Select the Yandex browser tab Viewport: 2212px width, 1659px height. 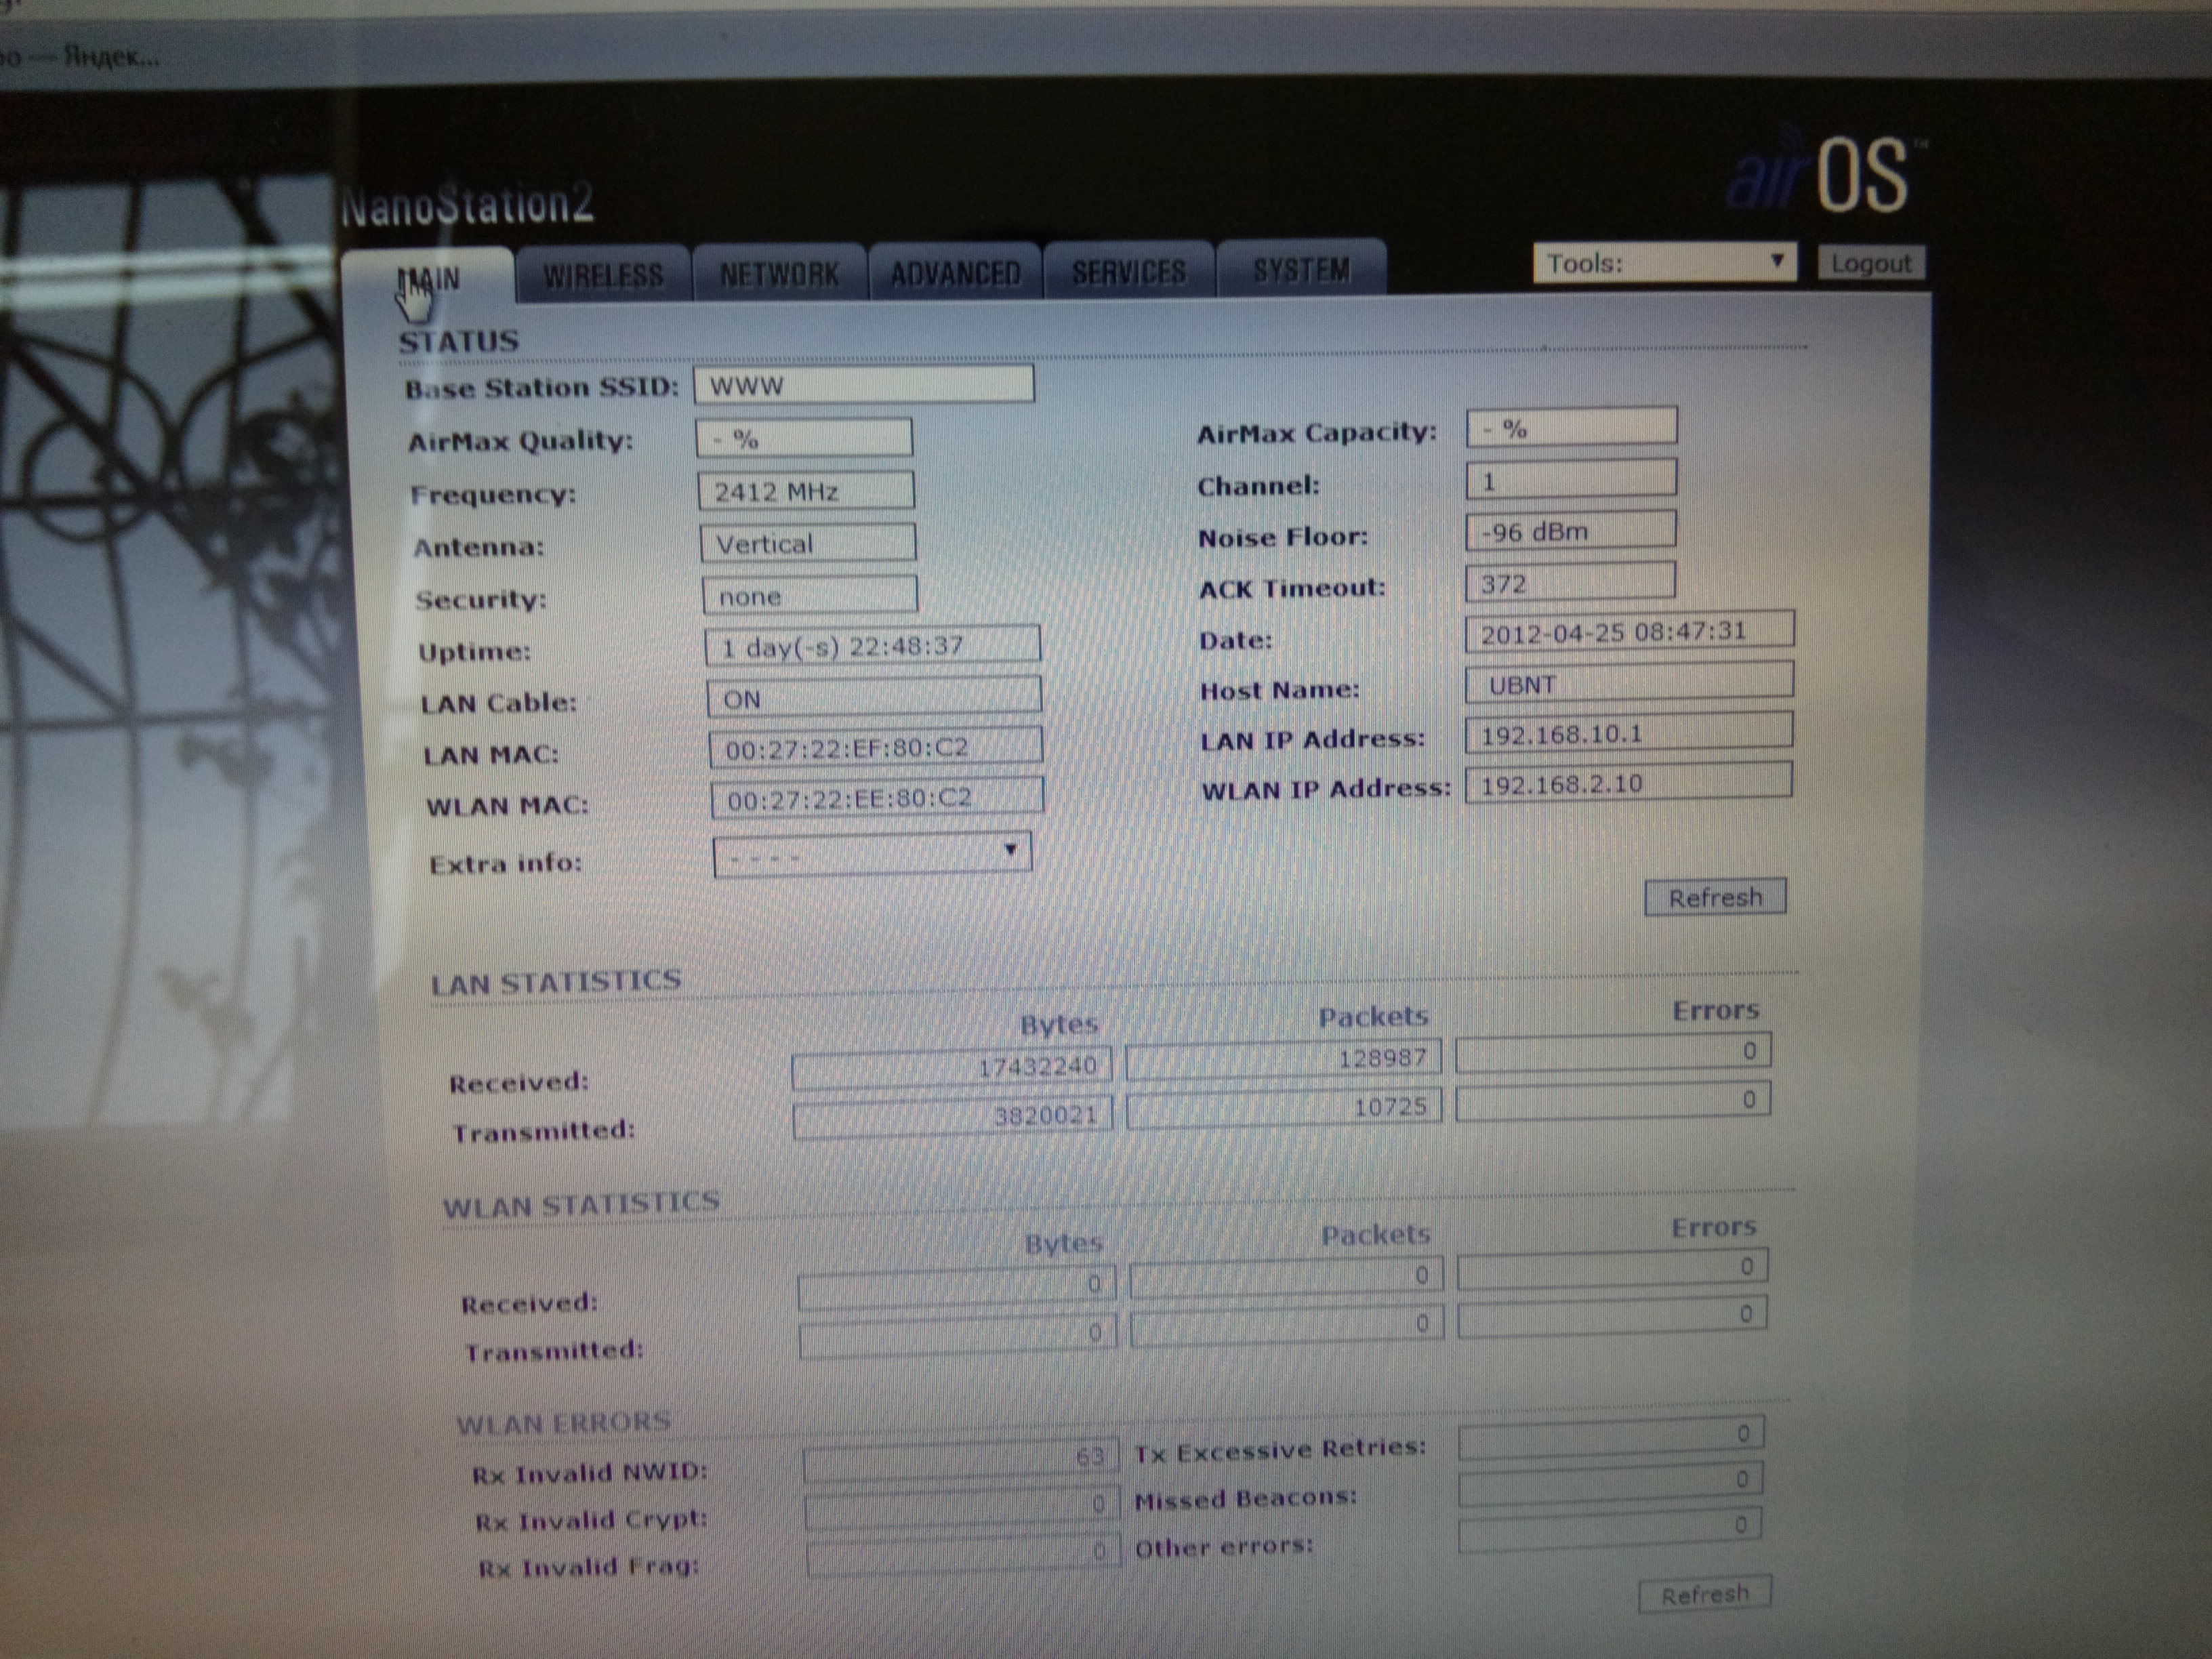(80, 56)
